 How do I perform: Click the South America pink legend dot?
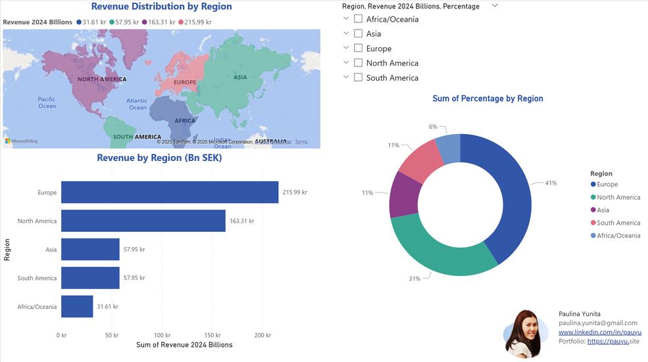point(593,223)
